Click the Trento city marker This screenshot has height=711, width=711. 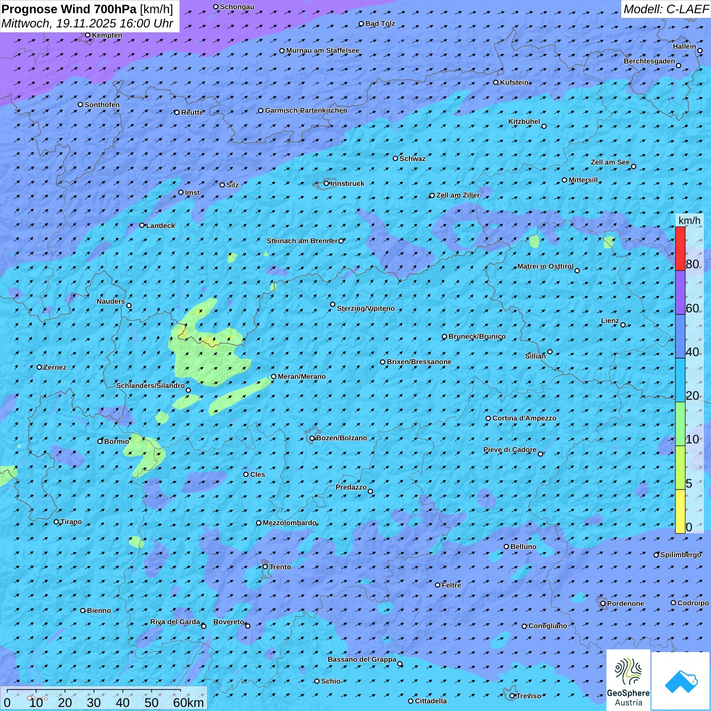(265, 567)
